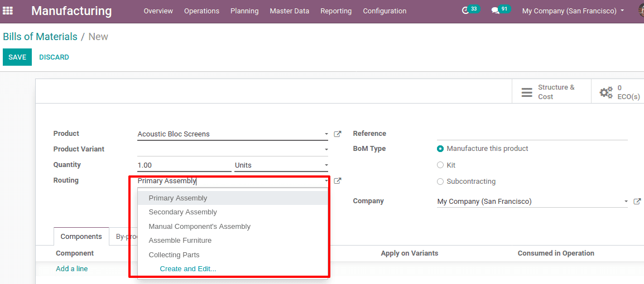This screenshot has width=644, height=284.
Task: Open the Operations menu
Action: point(201,11)
